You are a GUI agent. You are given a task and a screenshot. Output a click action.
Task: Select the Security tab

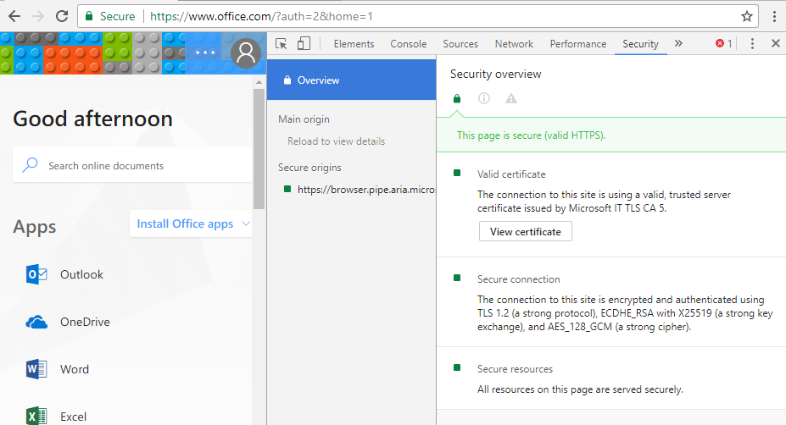pyautogui.click(x=641, y=44)
